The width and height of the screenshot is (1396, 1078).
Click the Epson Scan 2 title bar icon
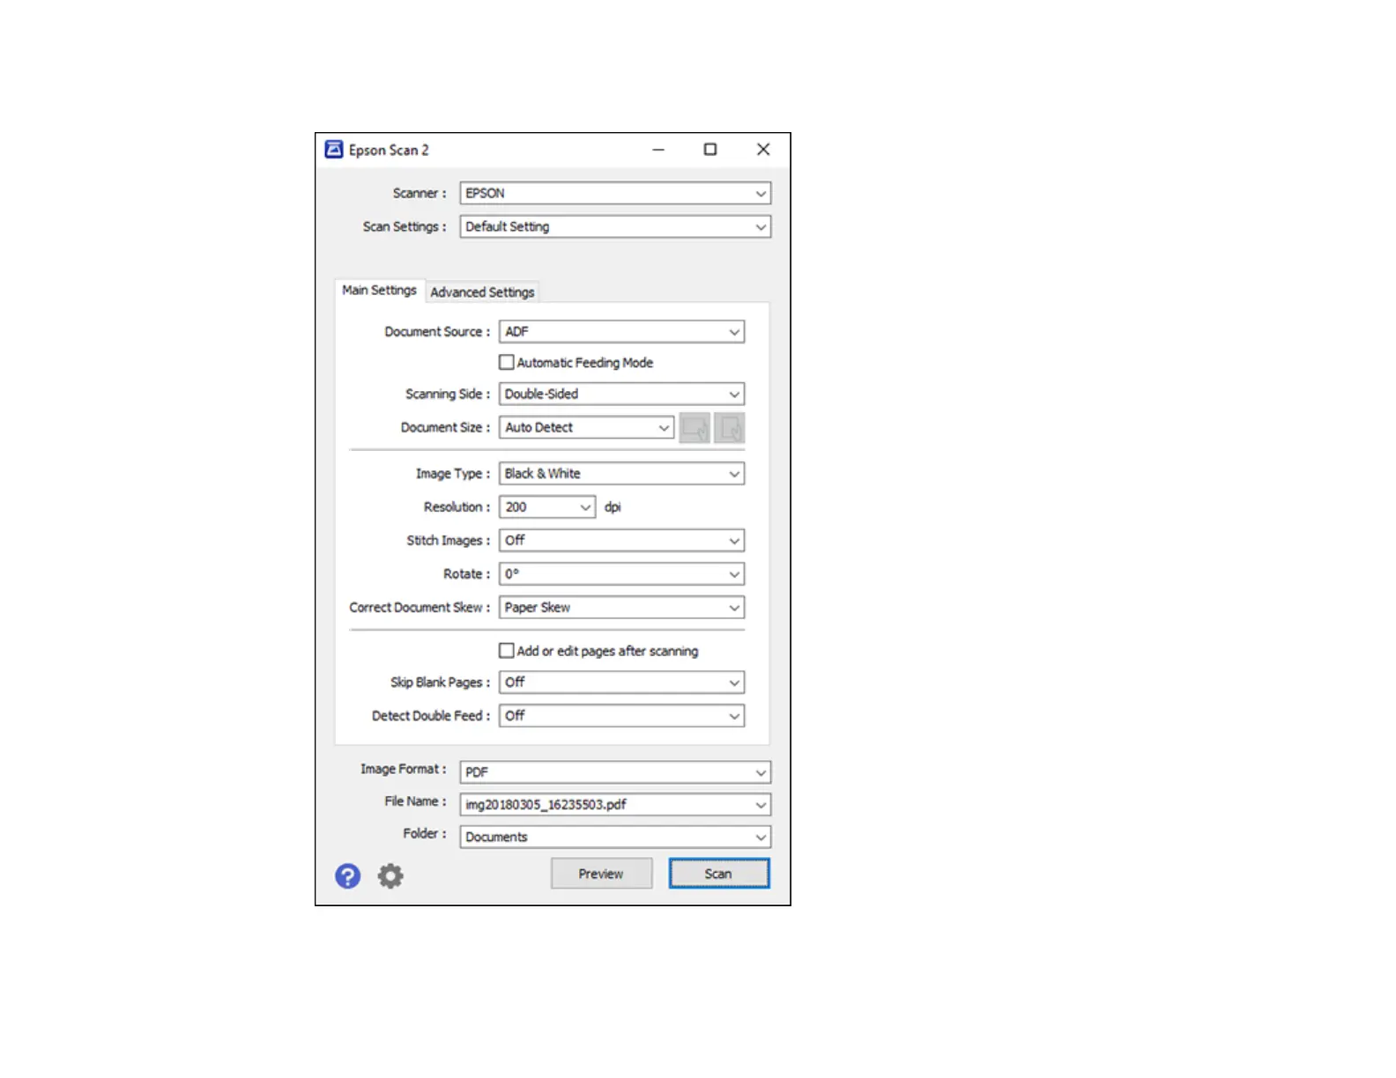334,150
